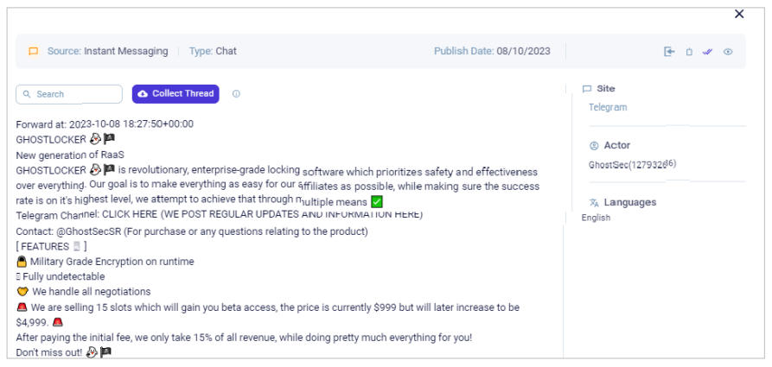Image resolution: width=772 pixels, height=367 pixels.
Task: Focus the Search input field
Action: (69, 94)
